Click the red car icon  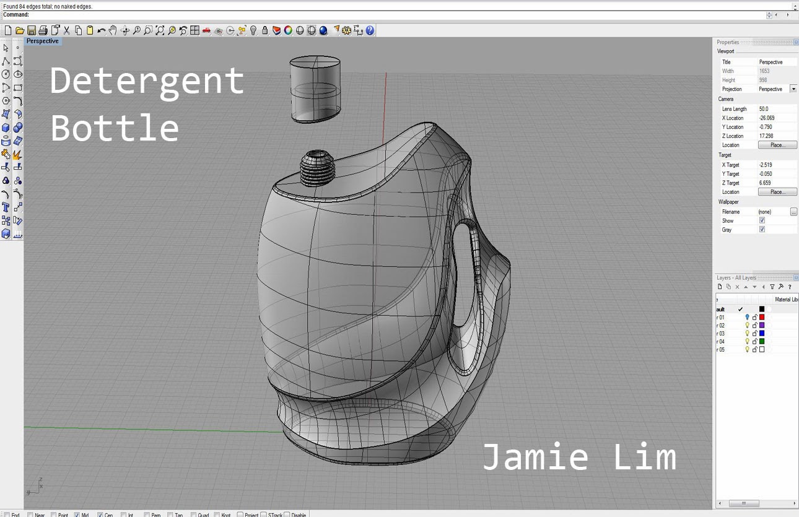pyautogui.click(x=206, y=30)
